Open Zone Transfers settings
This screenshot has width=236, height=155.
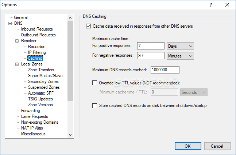pyautogui.click(x=41, y=70)
